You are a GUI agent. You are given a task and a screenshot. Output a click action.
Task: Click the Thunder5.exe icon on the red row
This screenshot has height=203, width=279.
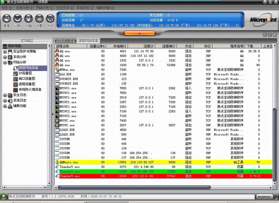click(57, 176)
